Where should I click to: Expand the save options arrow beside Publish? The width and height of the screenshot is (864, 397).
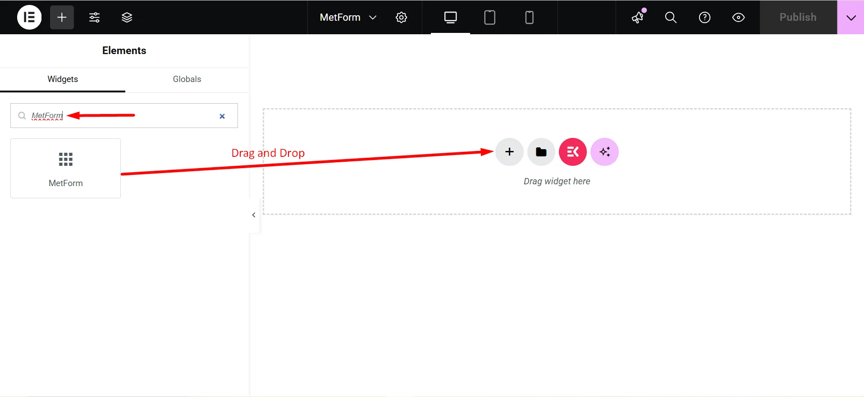(x=850, y=17)
